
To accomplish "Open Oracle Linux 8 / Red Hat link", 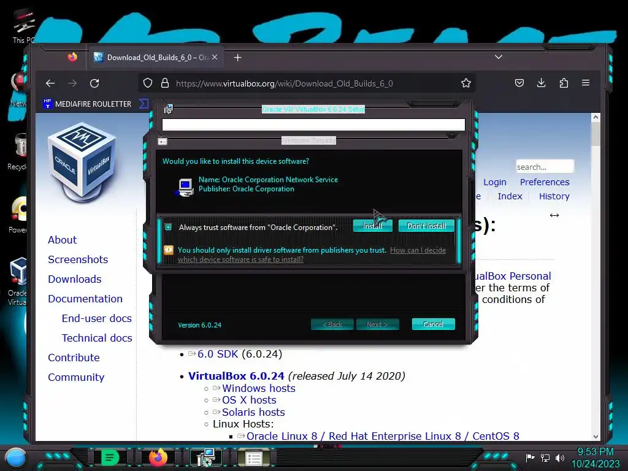I will [383, 436].
